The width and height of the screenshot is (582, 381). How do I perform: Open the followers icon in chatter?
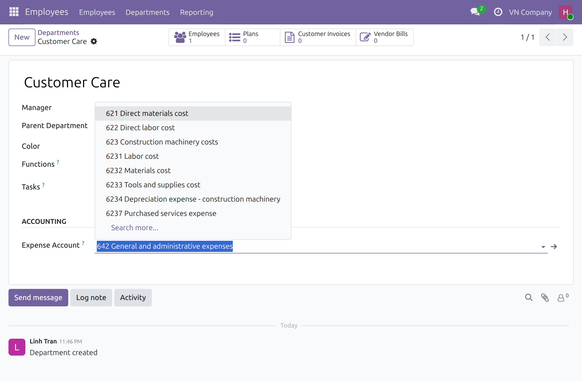point(563,298)
